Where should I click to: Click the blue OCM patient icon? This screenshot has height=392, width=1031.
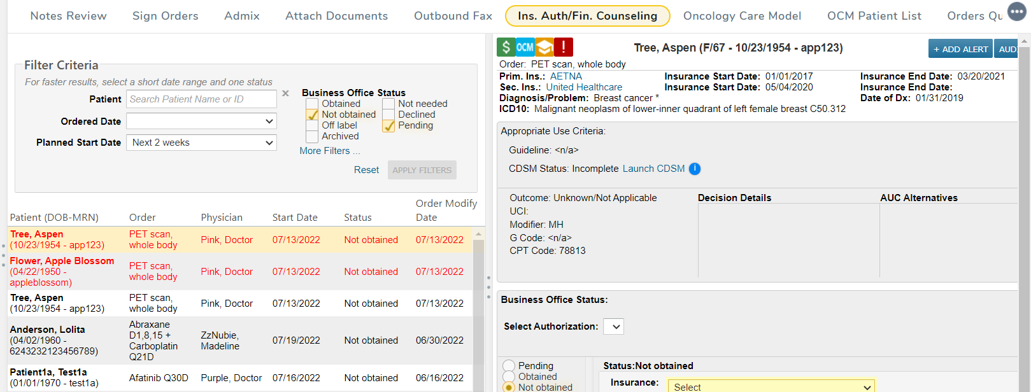(x=525, y=47)
